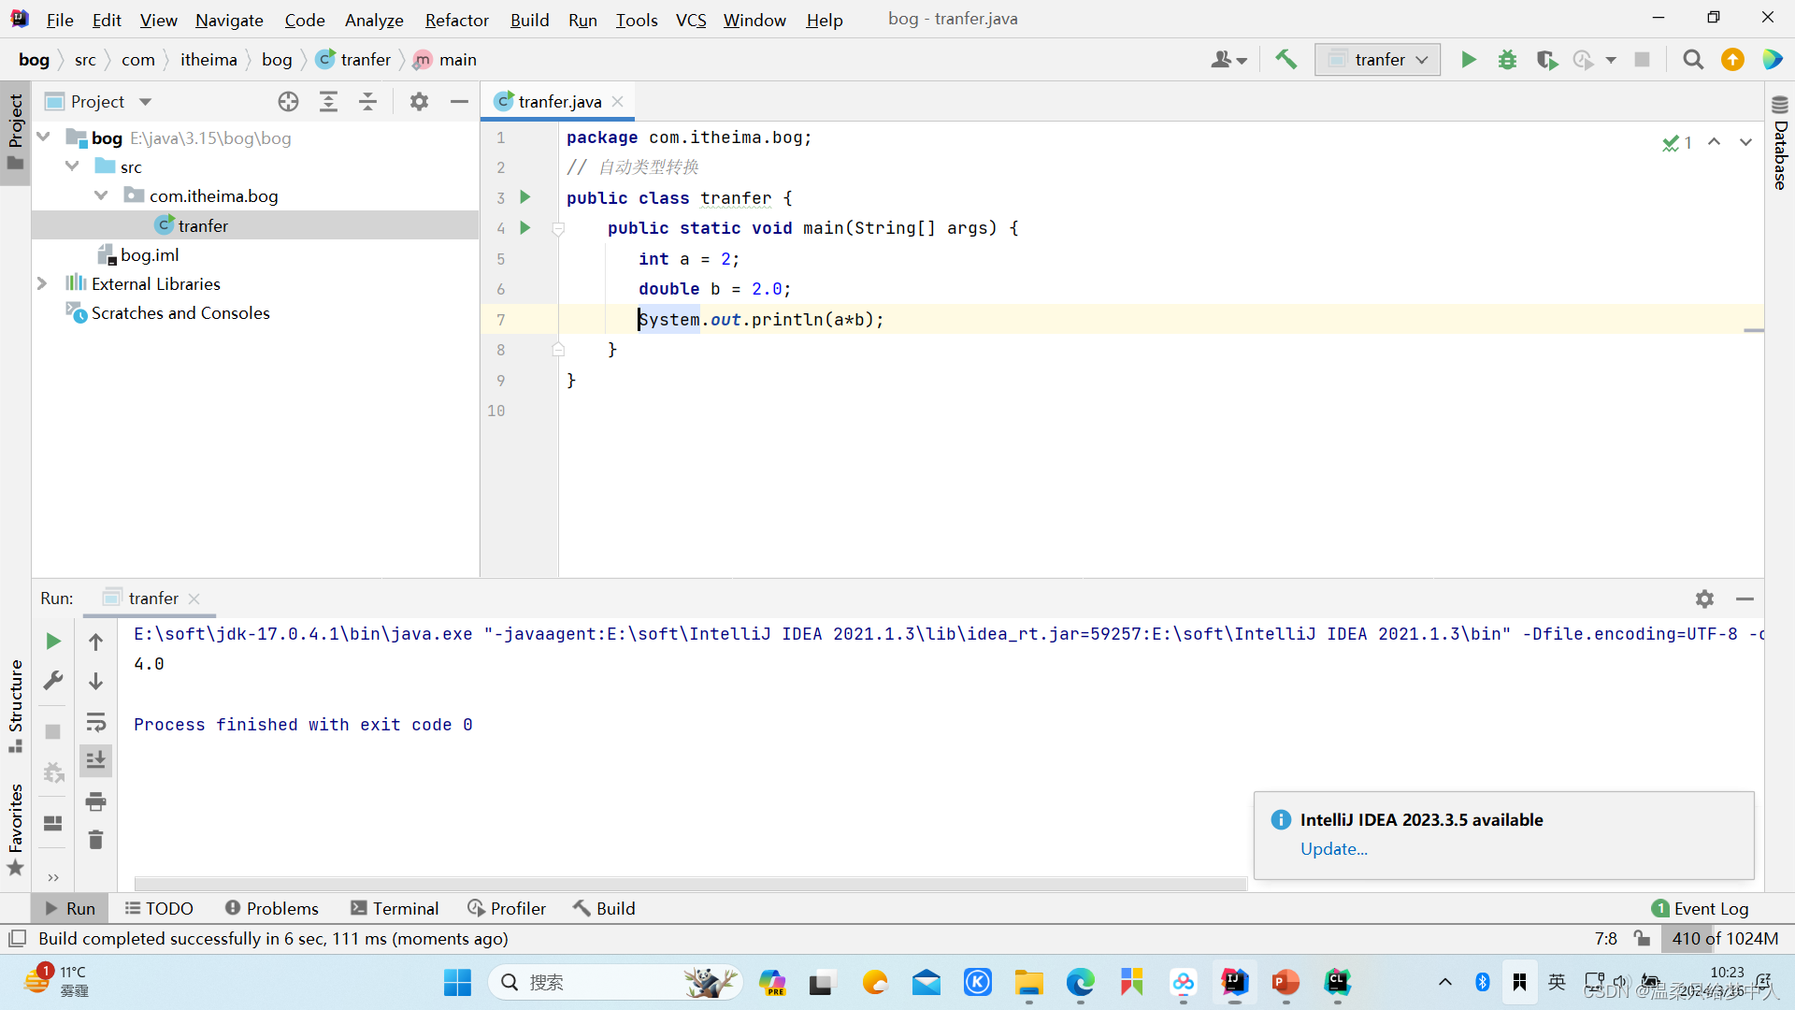1795x1010 pixels.
Task: Click the print icon in Run console
Action: 95,801
